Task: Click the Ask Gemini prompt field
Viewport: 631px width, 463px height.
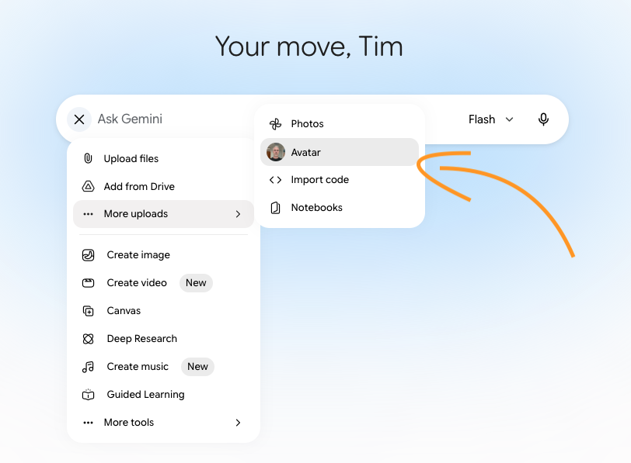Action: click(130, 119)
